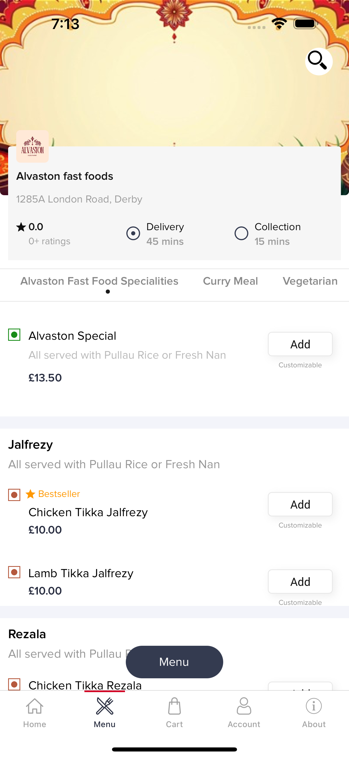Select the Delivery radio button
The image size is (349, 758).
coord(133,233)
